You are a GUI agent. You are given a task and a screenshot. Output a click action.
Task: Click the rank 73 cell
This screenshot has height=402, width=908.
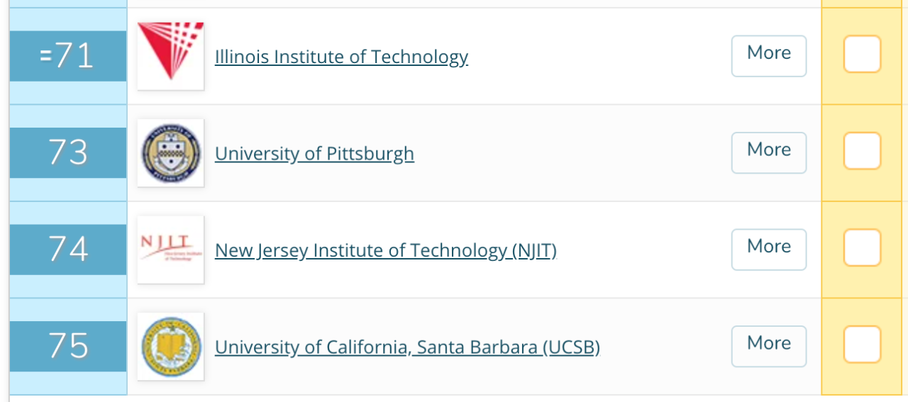click(x=68, y=153)
